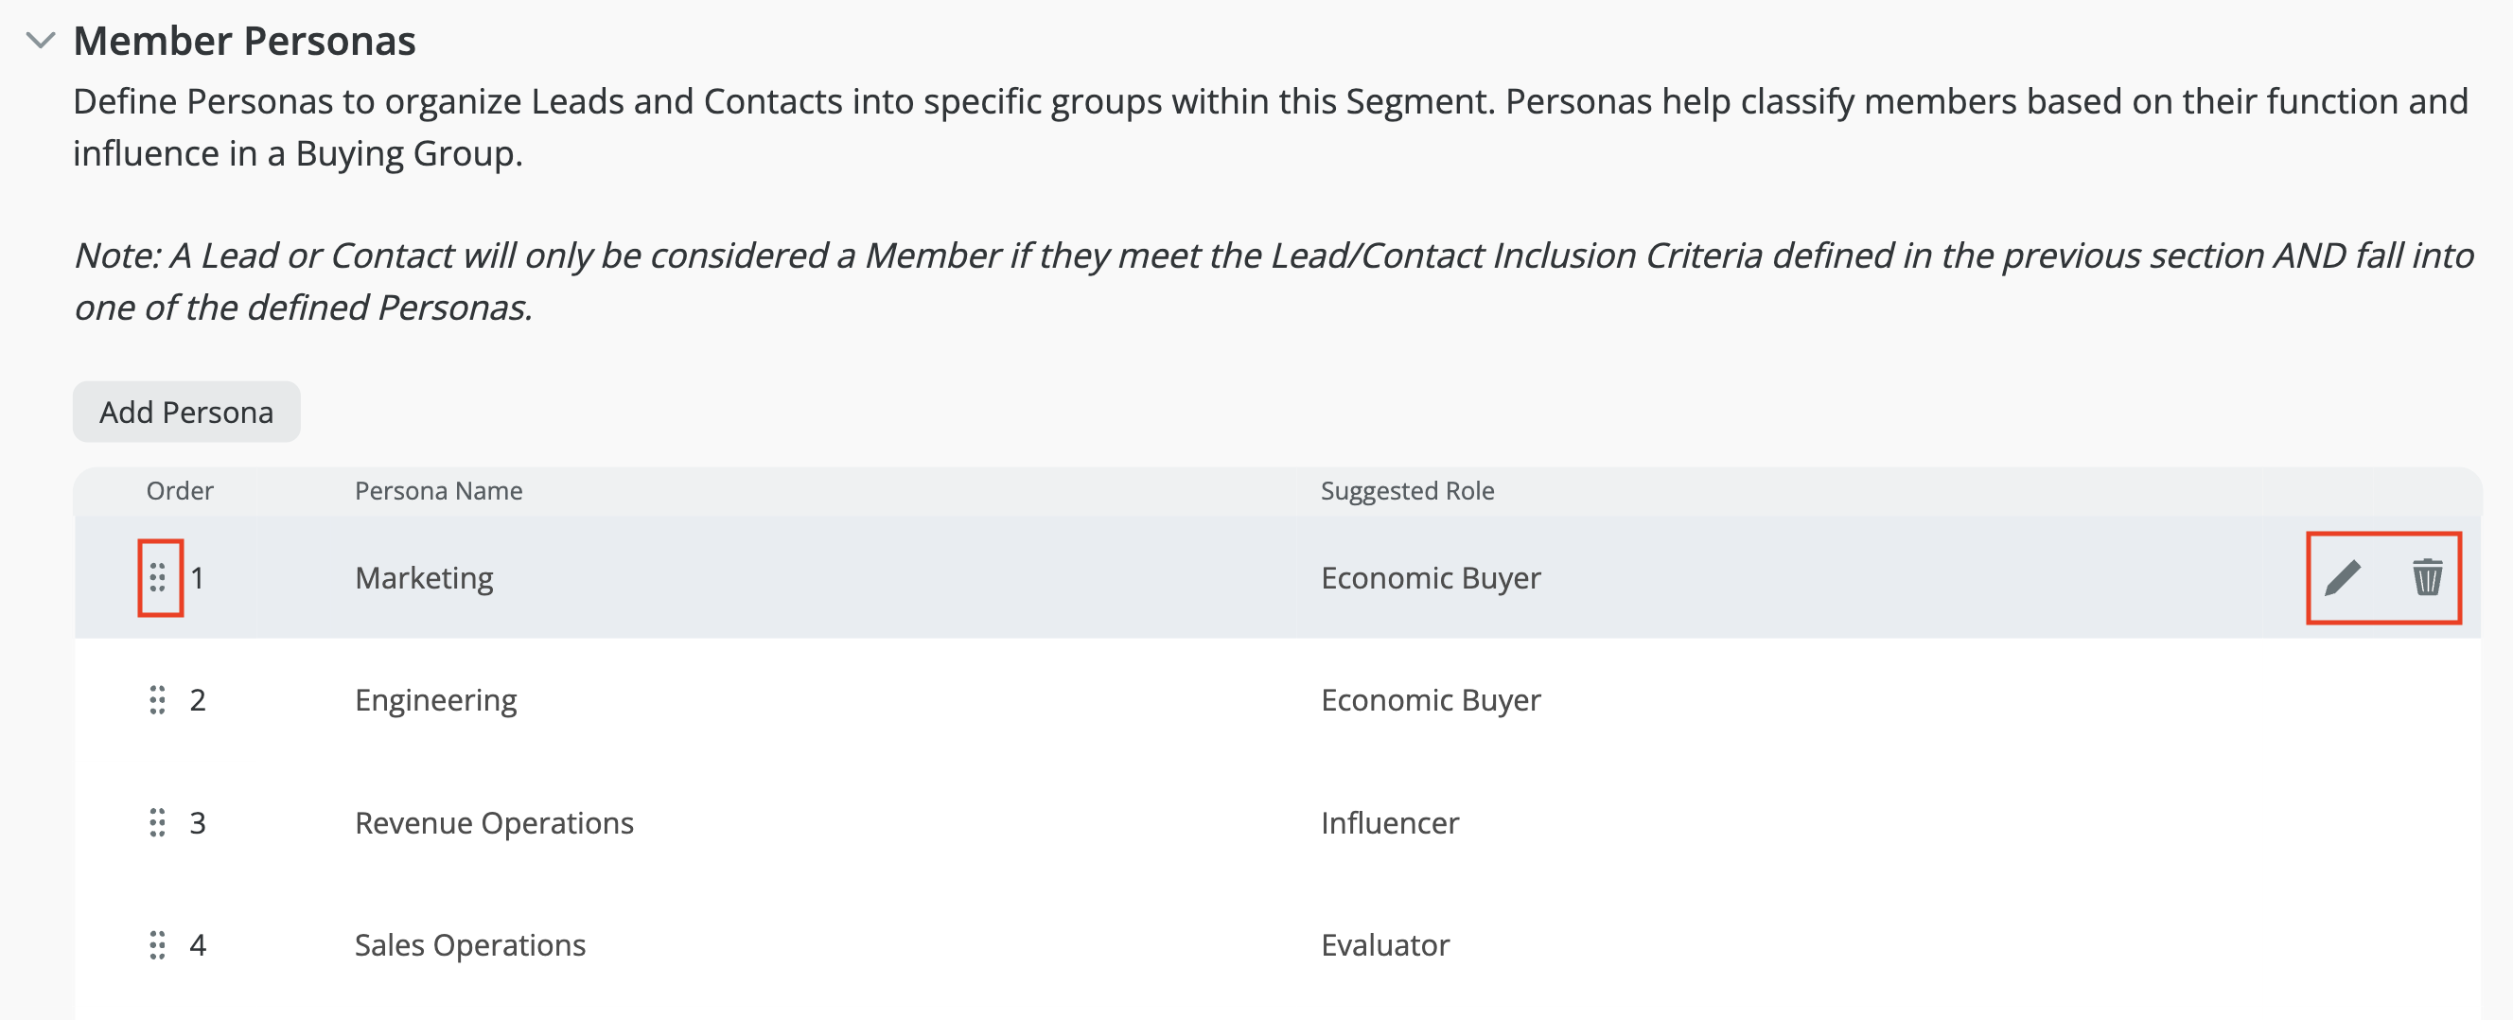This screenshot has width=2513, height=1020.
Task: Select the Engineering persona row
Action: (435, 700)
